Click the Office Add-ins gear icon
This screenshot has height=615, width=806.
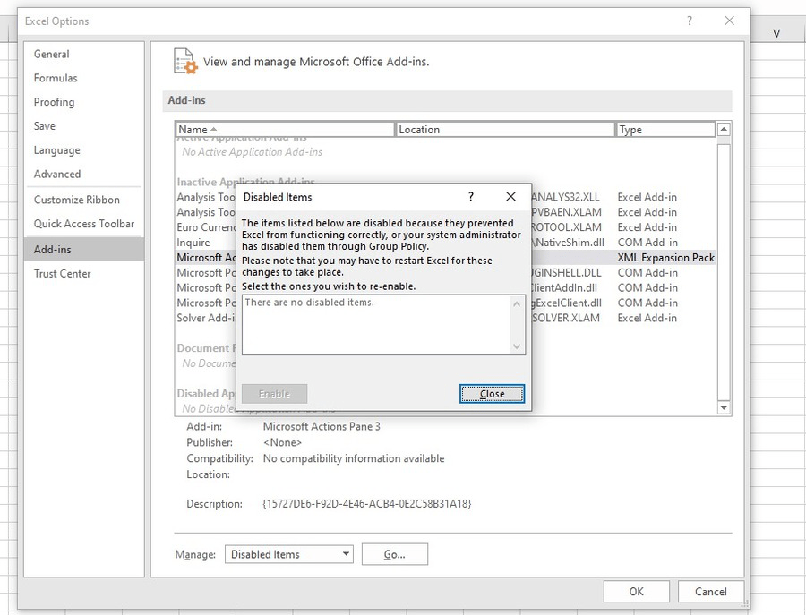(x=184, y=61)
